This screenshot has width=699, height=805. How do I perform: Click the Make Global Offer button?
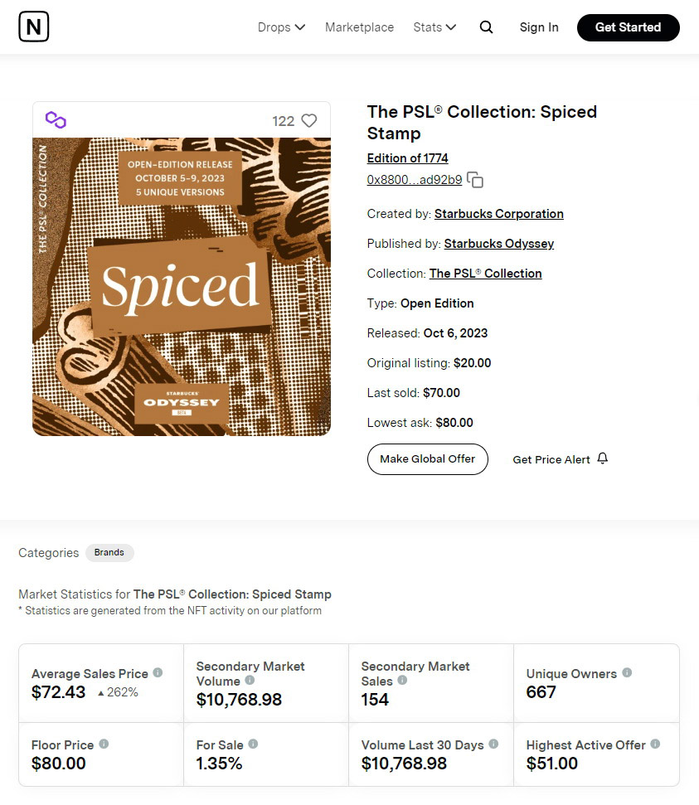(x=427, y=459)
